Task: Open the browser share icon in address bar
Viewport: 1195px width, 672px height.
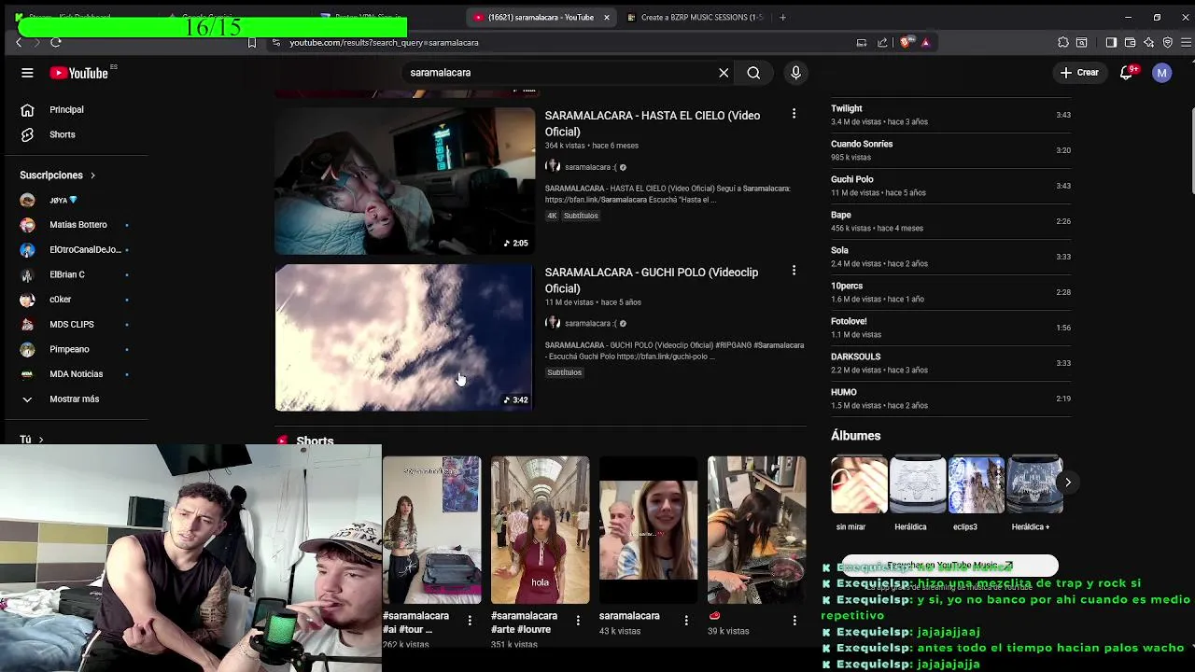Action: pyautogui.click(x=882, y=42)
